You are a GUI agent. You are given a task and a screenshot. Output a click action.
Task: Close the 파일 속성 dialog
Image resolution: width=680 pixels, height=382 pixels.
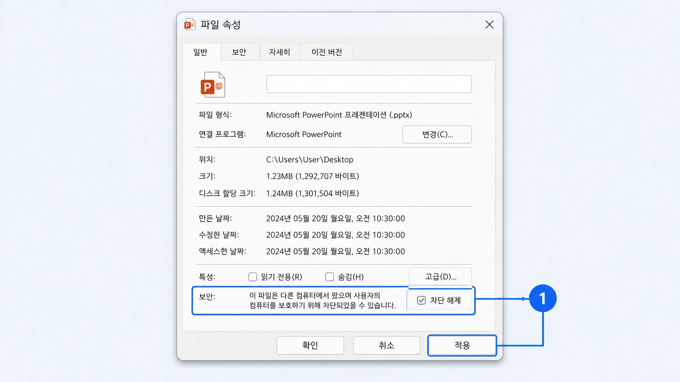coord(489,25)
